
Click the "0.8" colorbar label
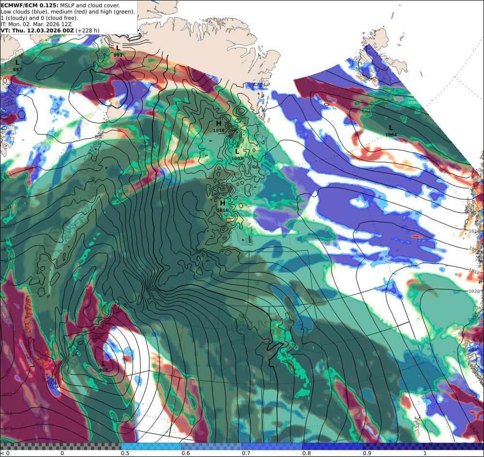click(x=306, y=453)
